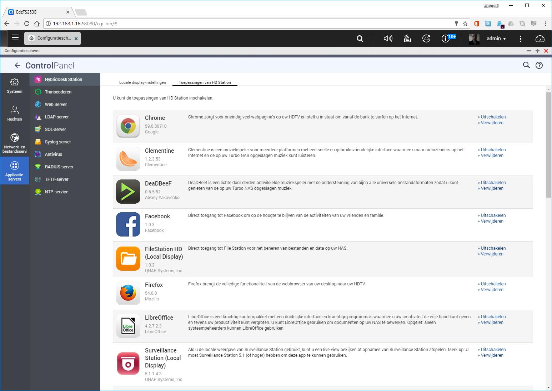
Task: Open external devices icon in top bar
Action: (426, 39)
